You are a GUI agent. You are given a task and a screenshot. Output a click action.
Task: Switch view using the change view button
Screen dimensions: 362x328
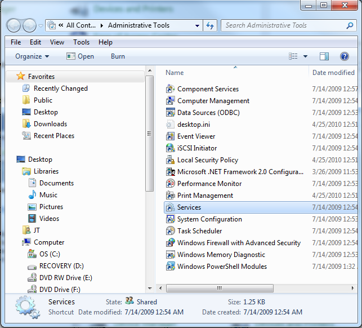click(x=293, y=56)
